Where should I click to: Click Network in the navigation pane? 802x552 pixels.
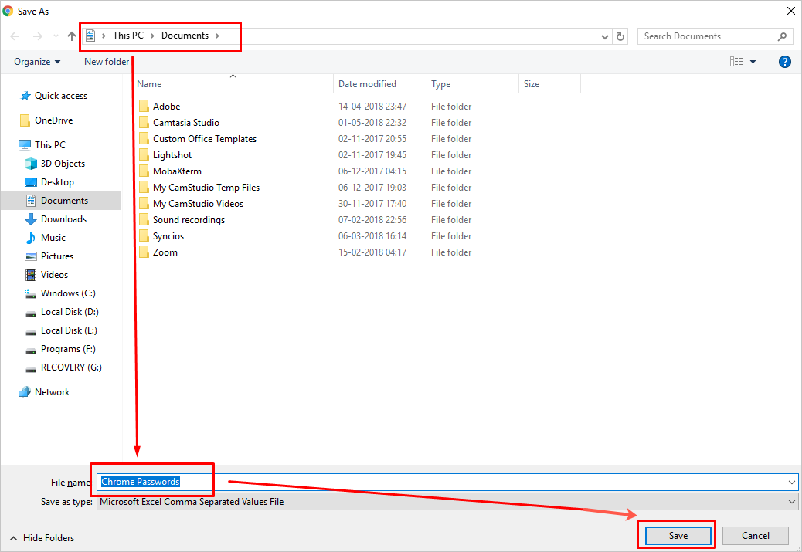pyautogui.click(x=52, y=392)
